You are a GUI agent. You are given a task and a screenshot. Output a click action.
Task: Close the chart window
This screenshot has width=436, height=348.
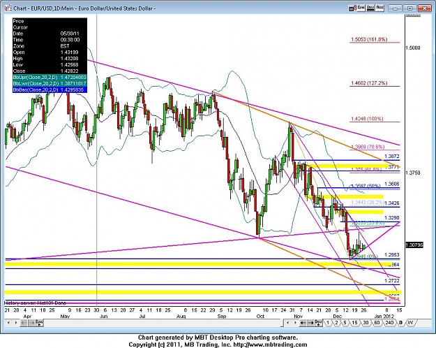[x=425, y=8]
